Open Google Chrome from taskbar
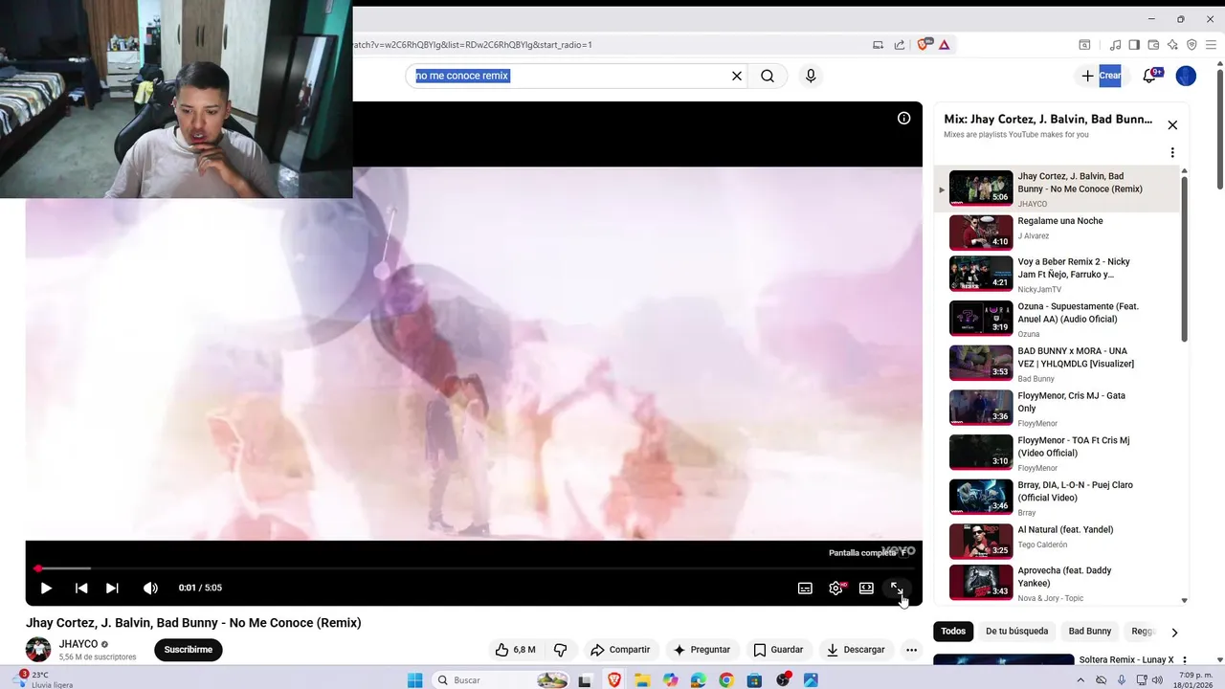Image resolution: width=1225 pixels, height=689 pixels. [x=726, y=680]
